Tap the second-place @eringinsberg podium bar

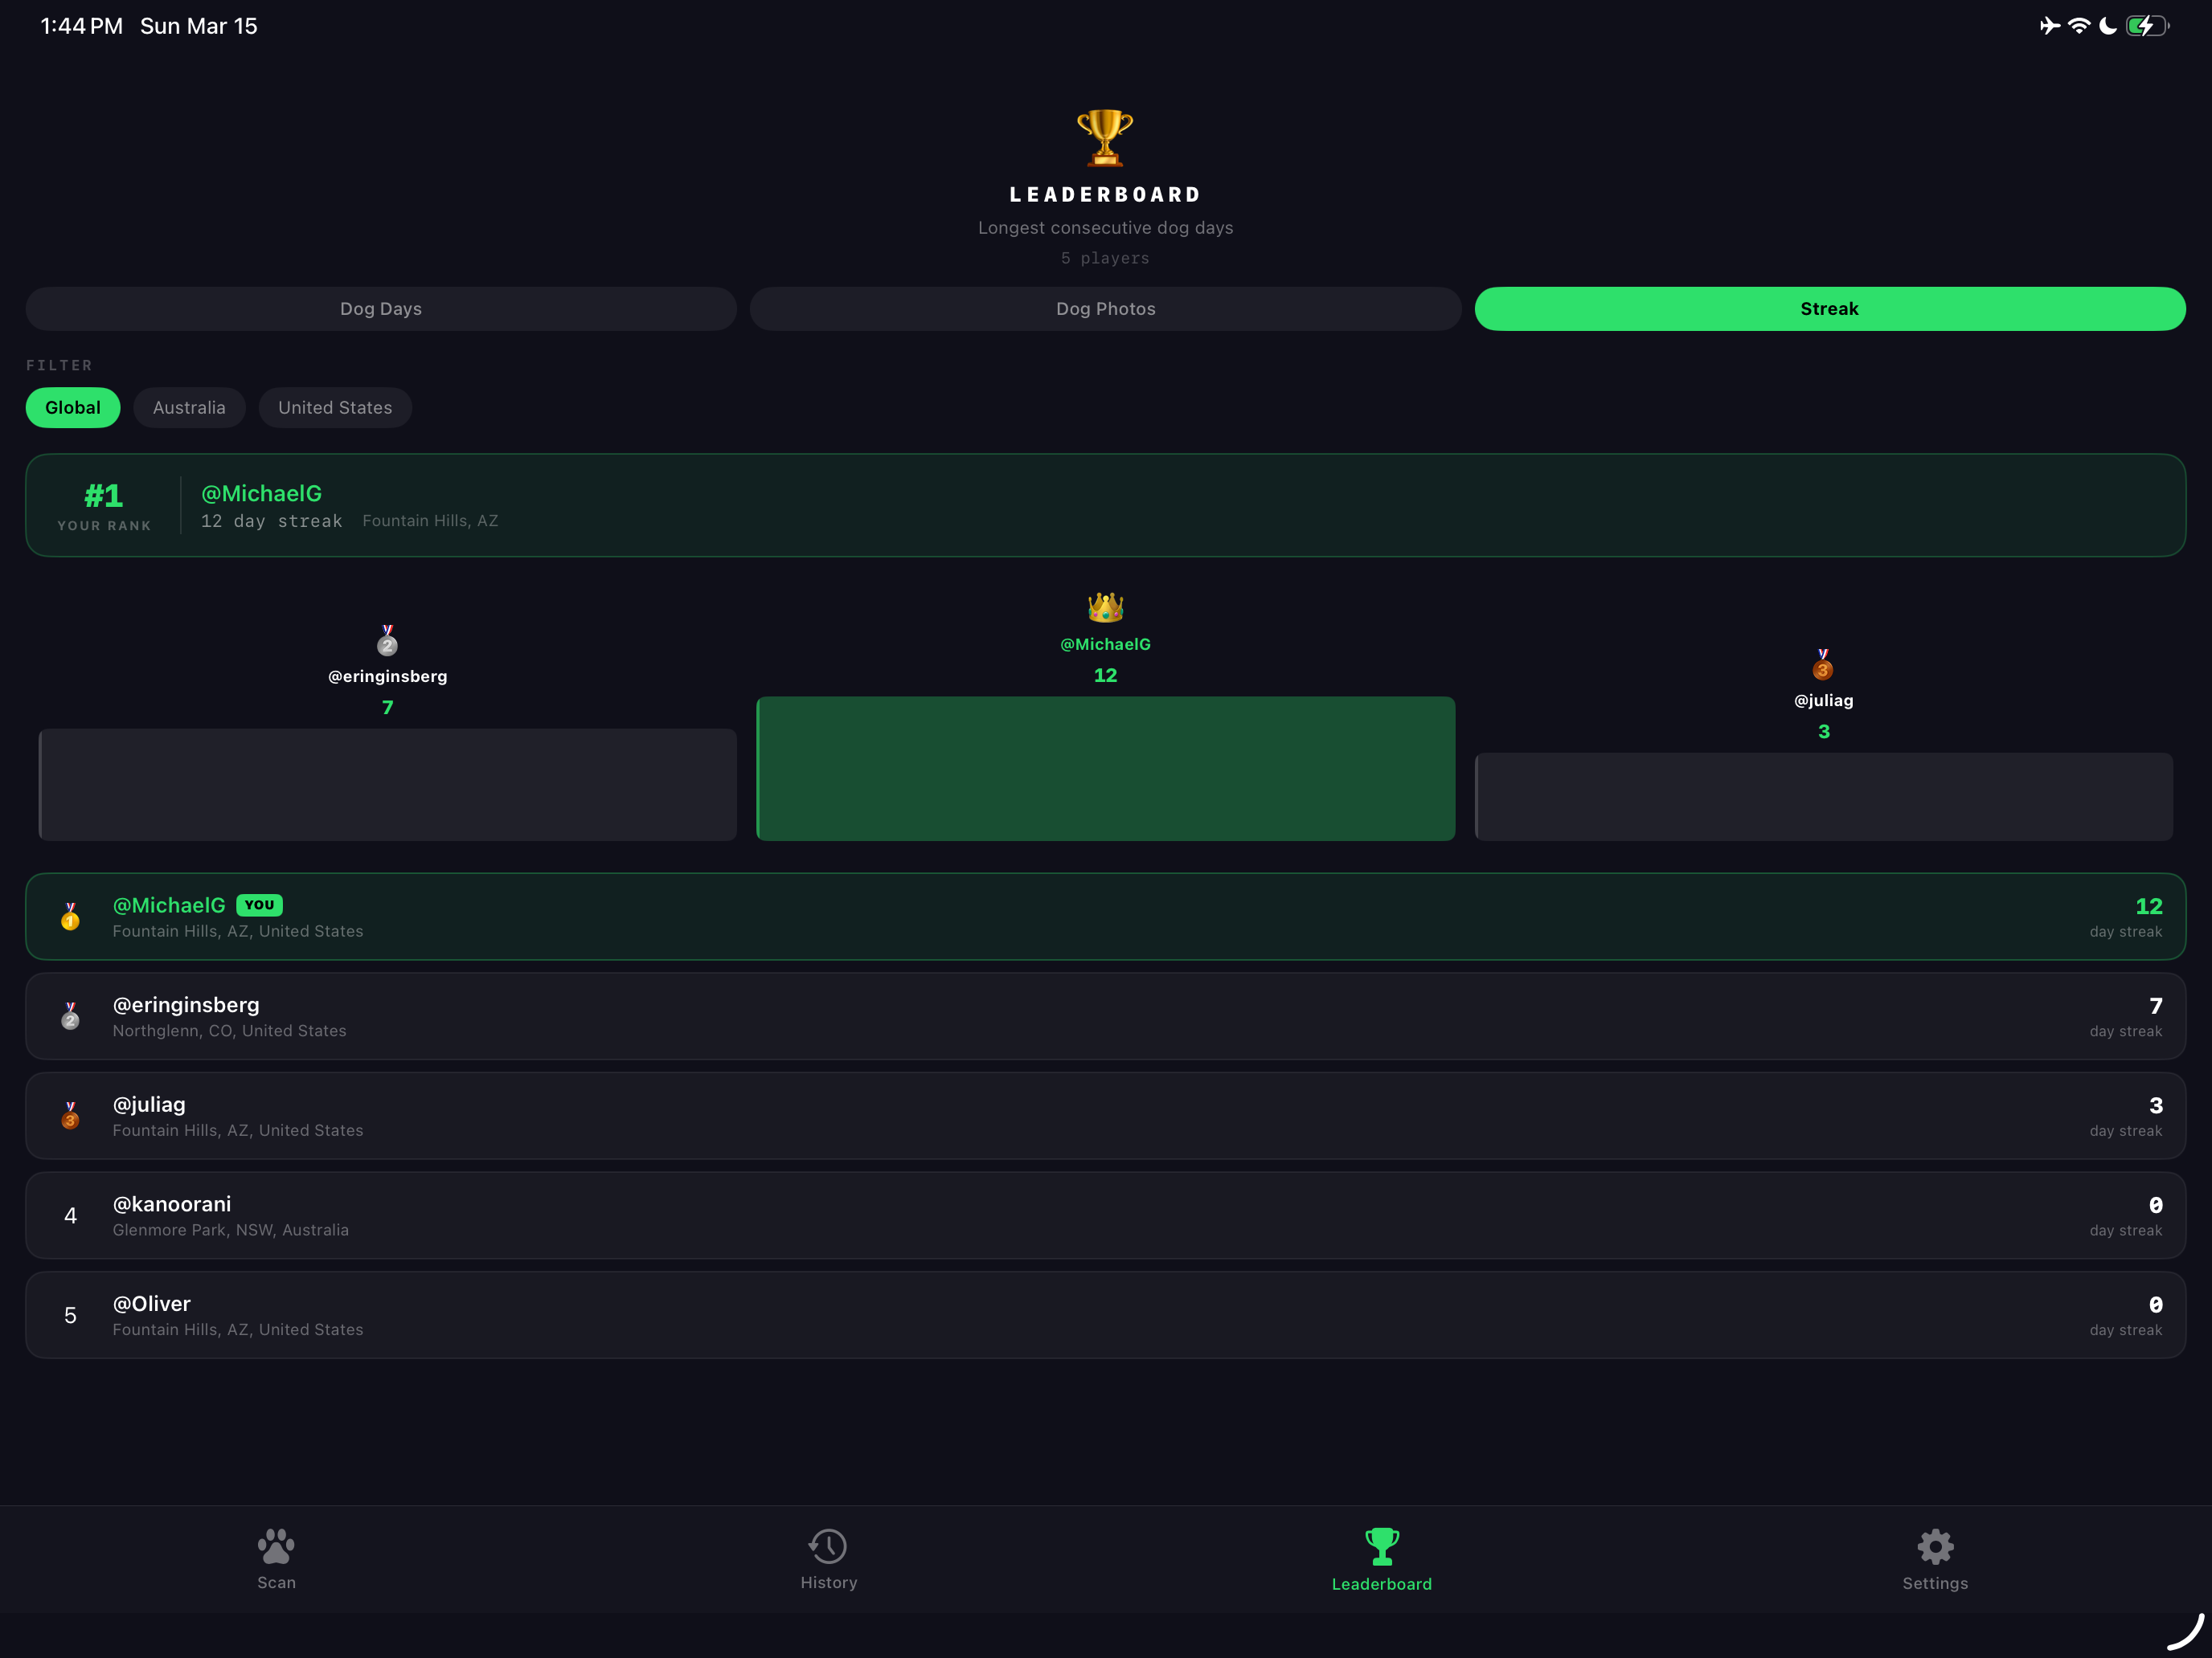[x=388, y=785]
